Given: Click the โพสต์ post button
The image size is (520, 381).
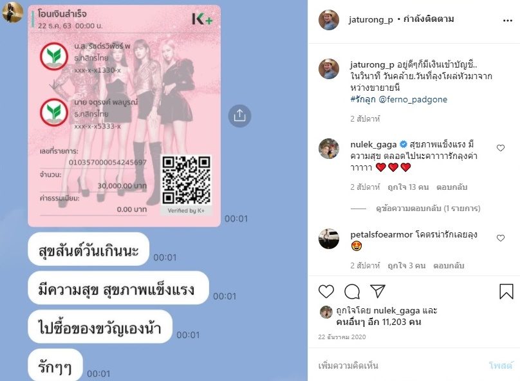Looking at the screenshot, I should pos(501,366).
